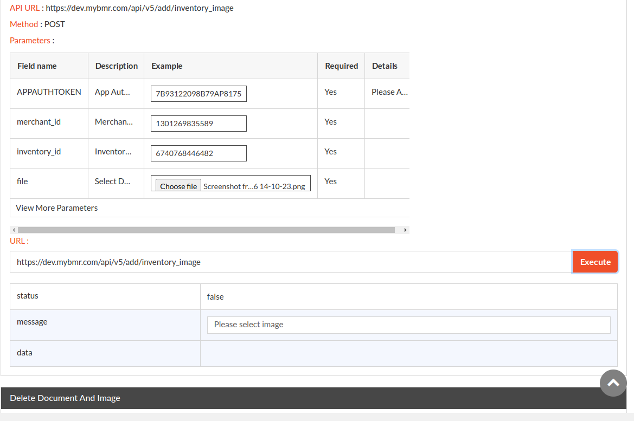Open the Delete Document And Image section

click(x=313, y=398)
